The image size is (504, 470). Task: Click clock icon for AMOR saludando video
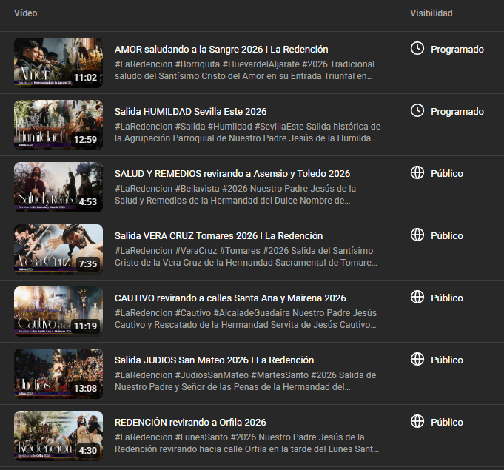[417, 49]
